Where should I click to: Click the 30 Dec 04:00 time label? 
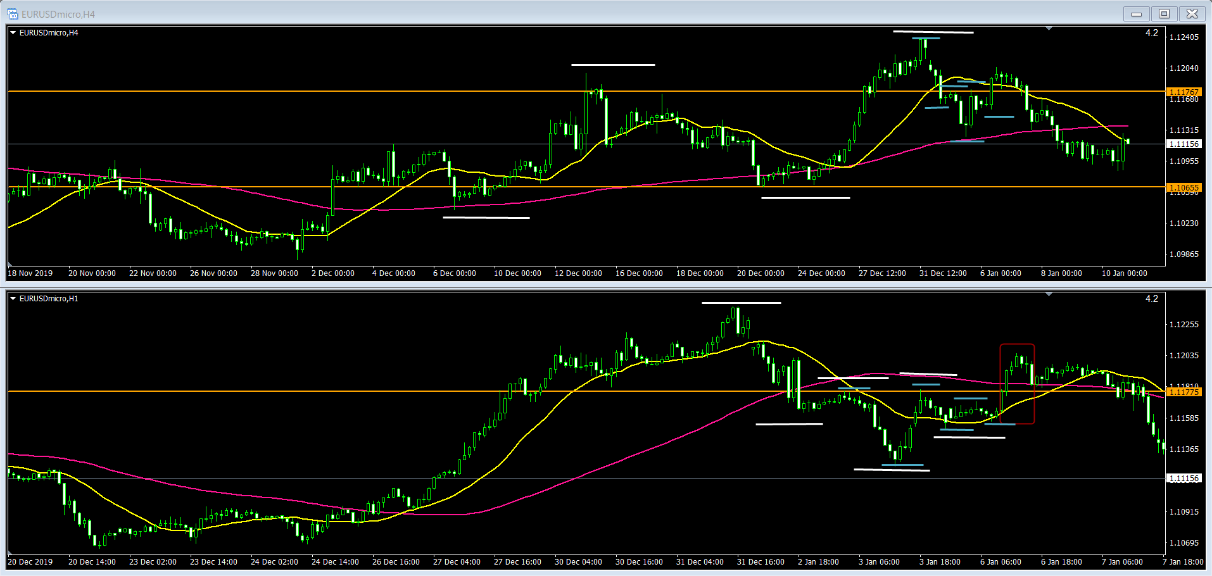click(578, 562)
